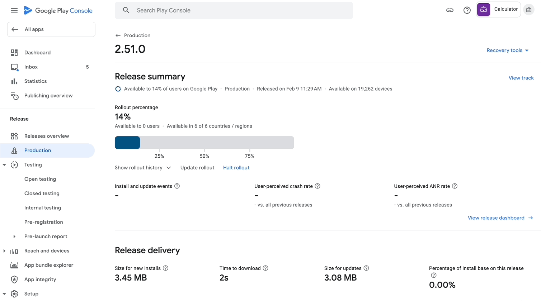Expand the Pre-launch report tree item
The image size is (541, 301).
tap(14, 236)
